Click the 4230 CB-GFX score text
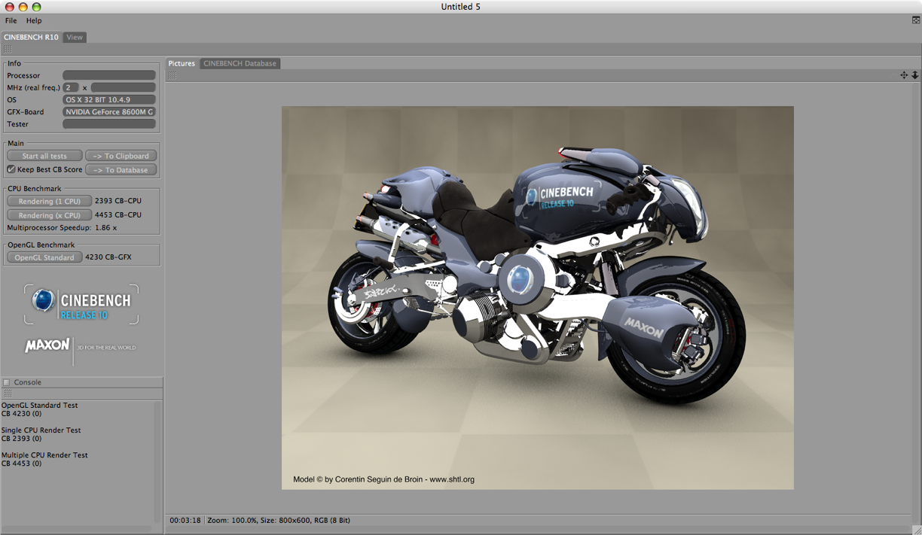 pos(108,257)
